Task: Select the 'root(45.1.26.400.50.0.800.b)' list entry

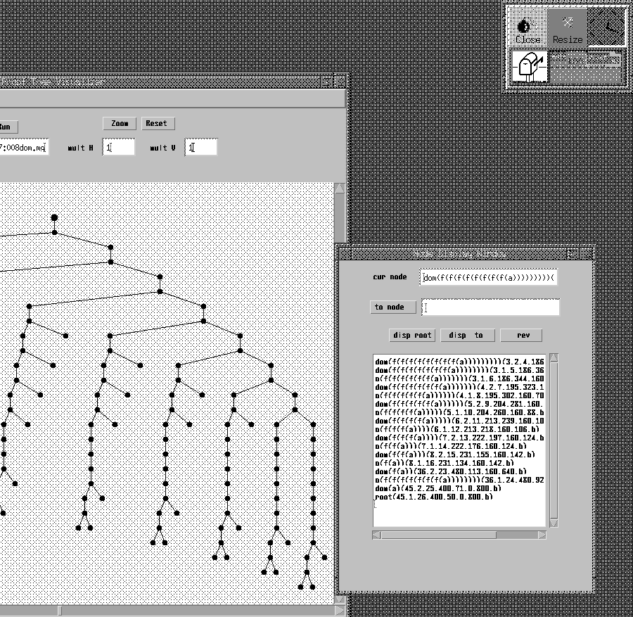Action: [x=434, y=497]
